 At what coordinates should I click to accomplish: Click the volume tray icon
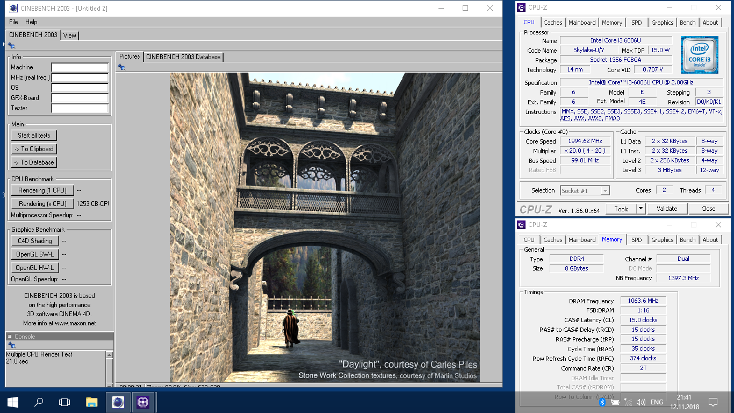(641, 402)
